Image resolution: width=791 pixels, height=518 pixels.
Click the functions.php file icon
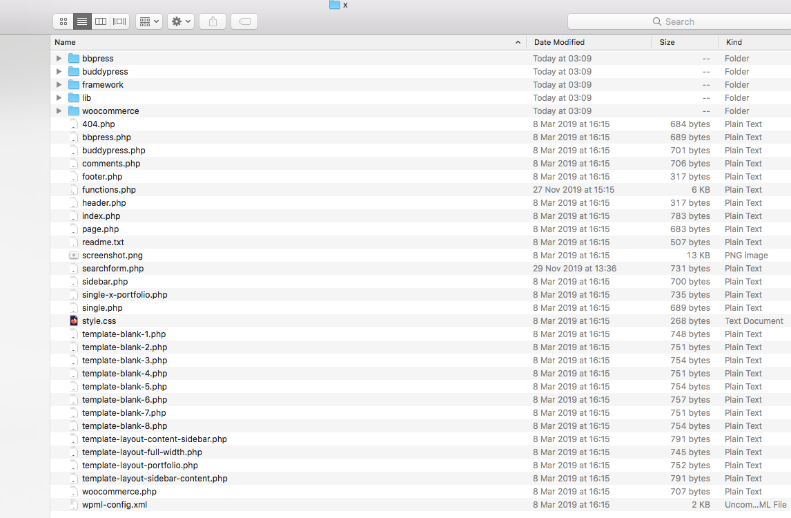(74, 190)
